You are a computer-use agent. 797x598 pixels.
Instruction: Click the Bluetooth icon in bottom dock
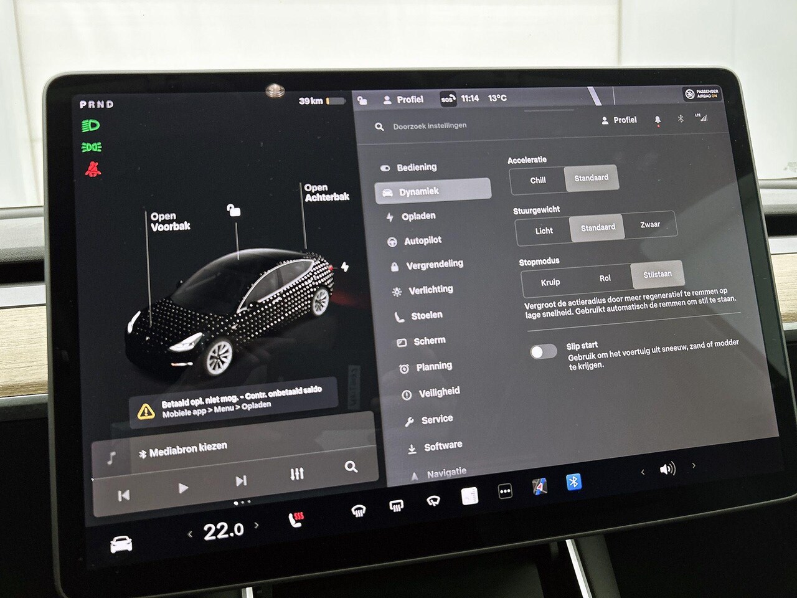pos(573,482)
